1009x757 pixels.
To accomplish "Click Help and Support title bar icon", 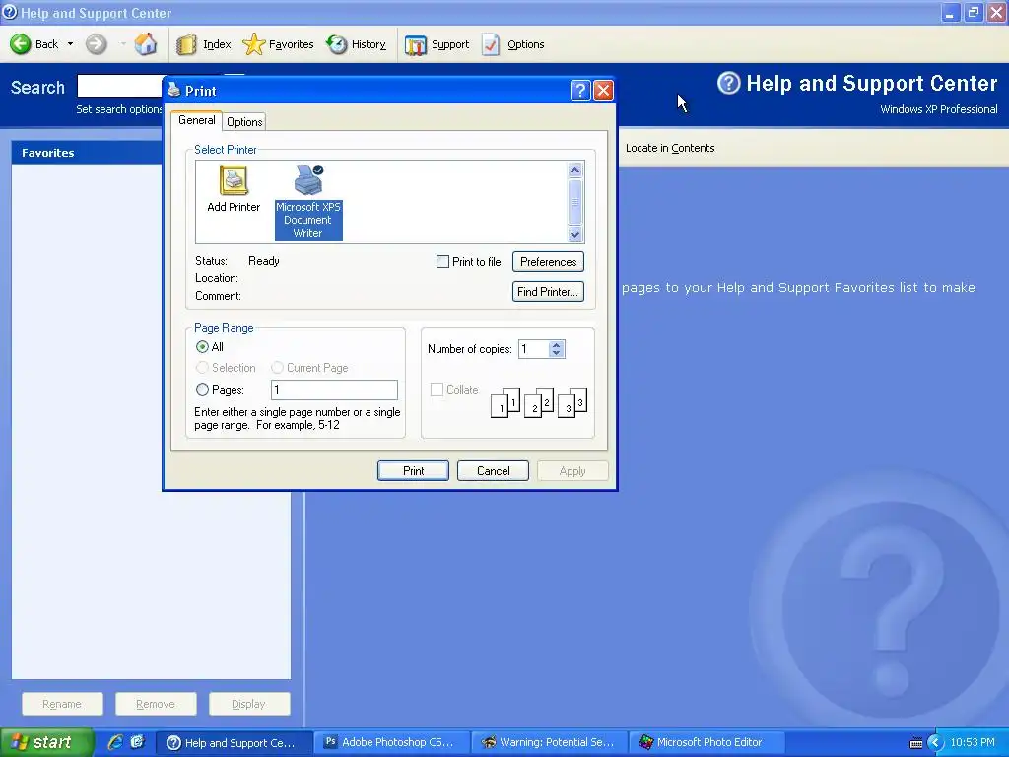I will 10,12.
